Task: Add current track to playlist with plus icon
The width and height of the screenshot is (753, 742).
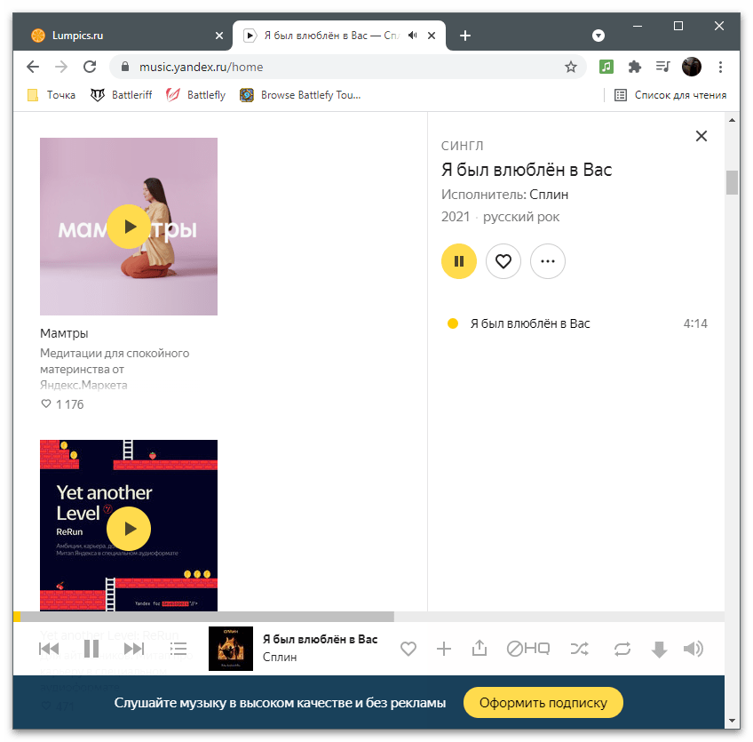Action: (444, 649)
